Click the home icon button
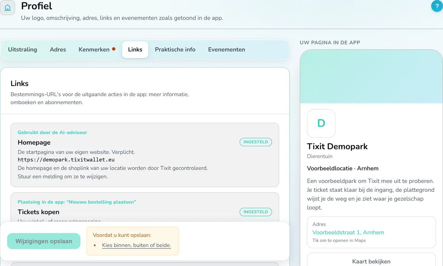443x266 pixels. (x=7, y=7)
